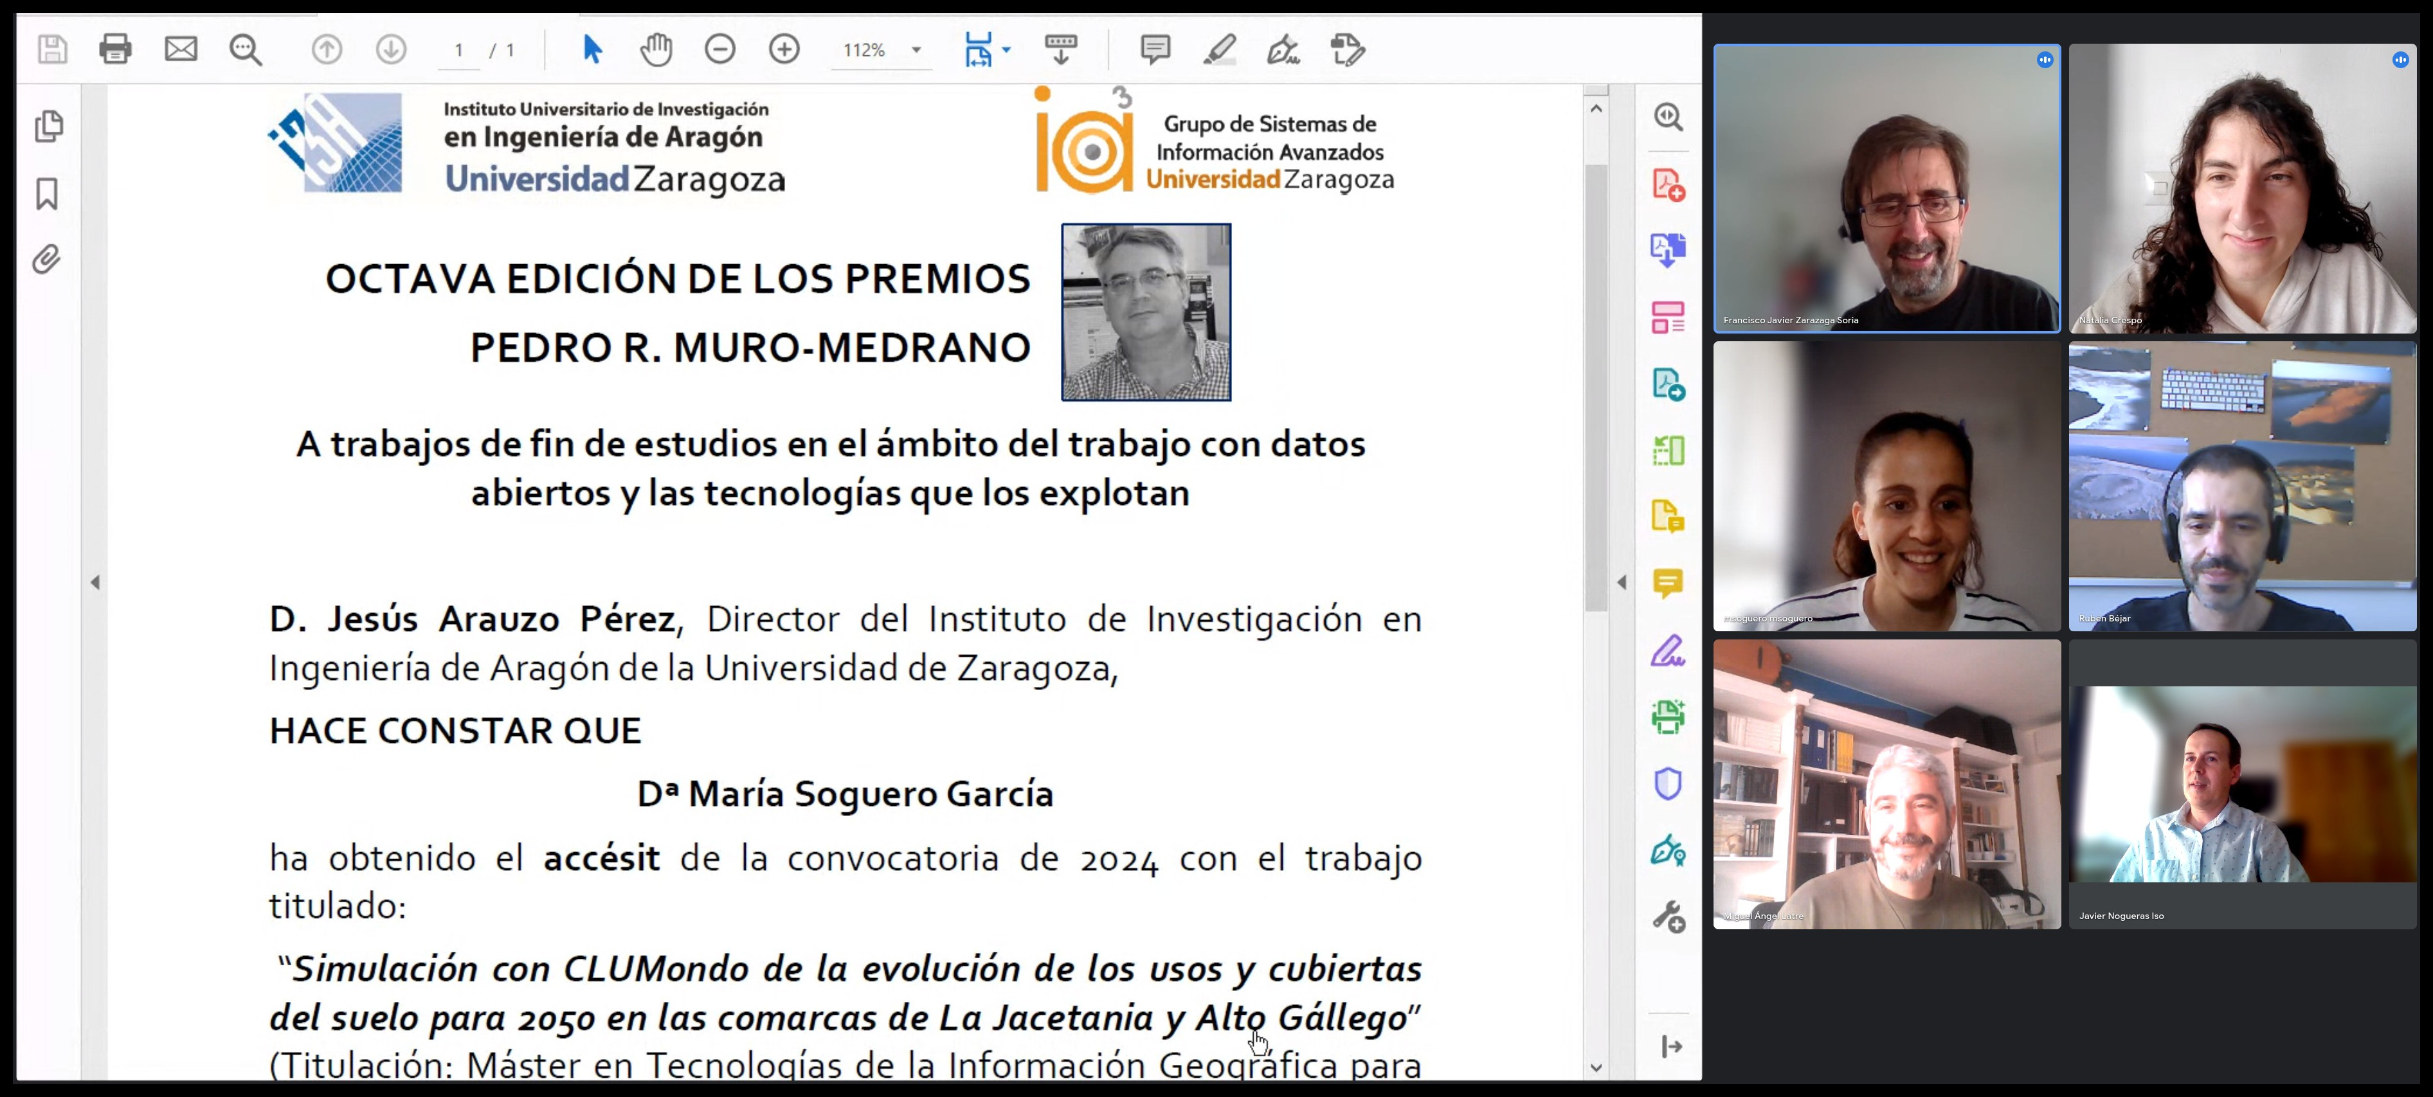Select Francisco Javier Zarazaga Soria video tile
This screenshot has width=2433, height=1097.
click(x=1887, y=189)
